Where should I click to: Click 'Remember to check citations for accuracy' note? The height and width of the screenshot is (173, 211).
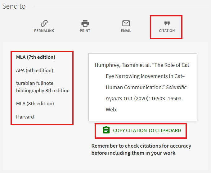141,149
